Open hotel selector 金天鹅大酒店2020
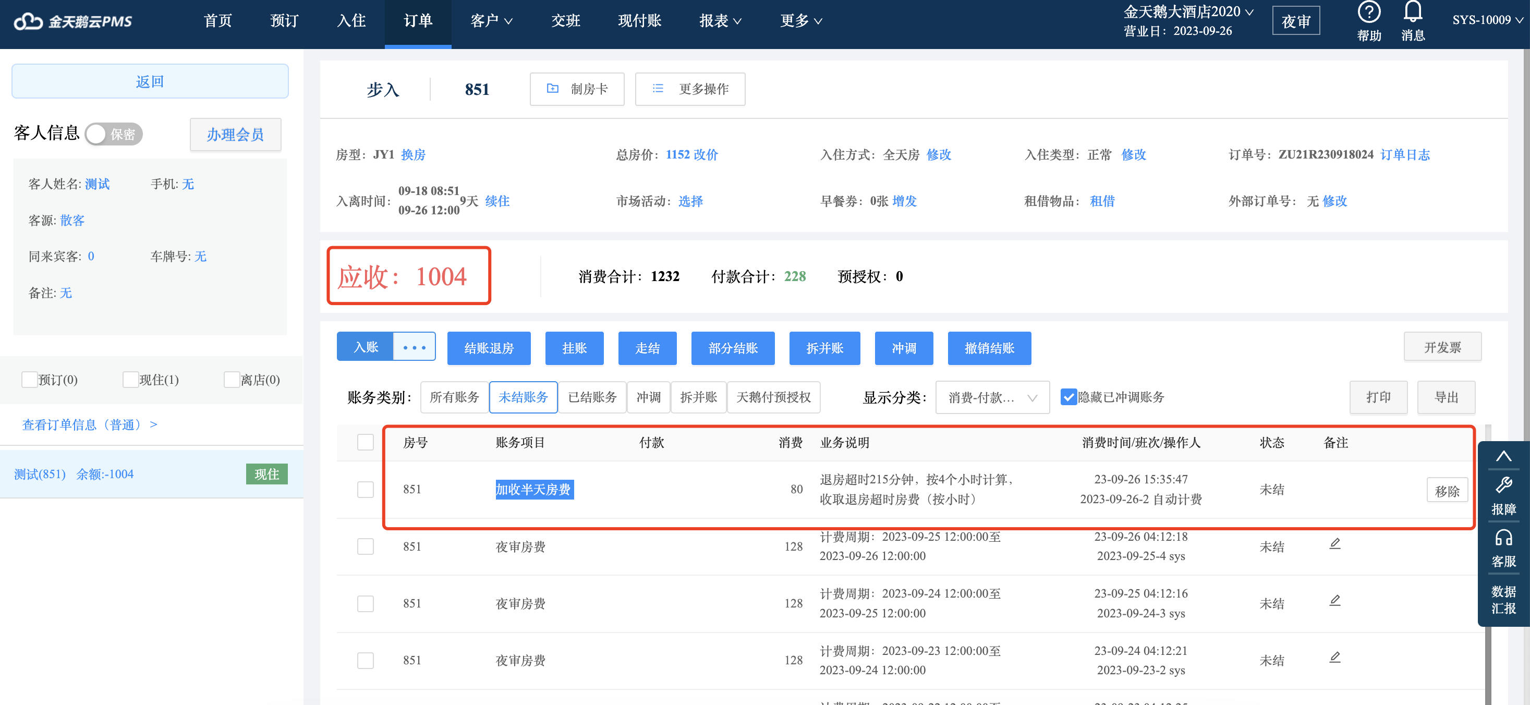 [1188, 12]
